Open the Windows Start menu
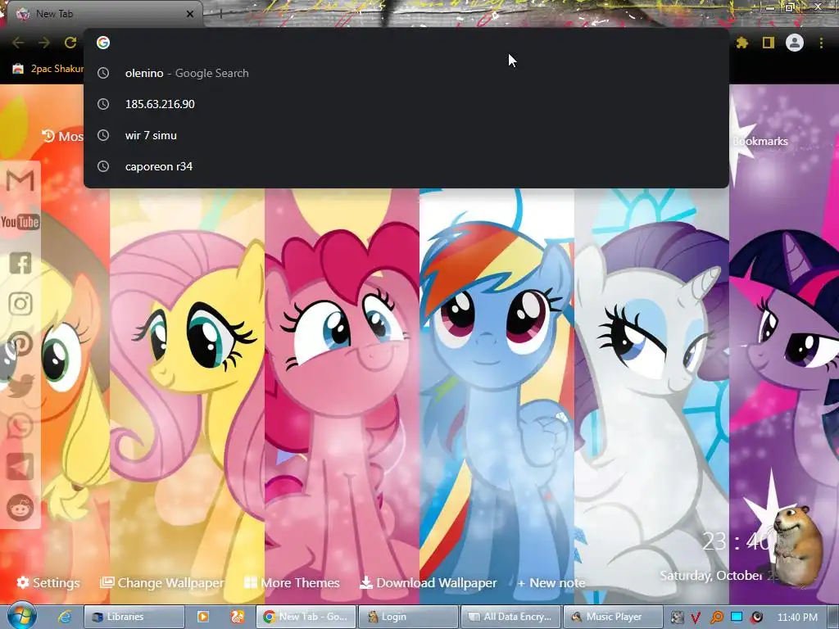The height and width of the screenshot is (629, 839). coord(21,617)
